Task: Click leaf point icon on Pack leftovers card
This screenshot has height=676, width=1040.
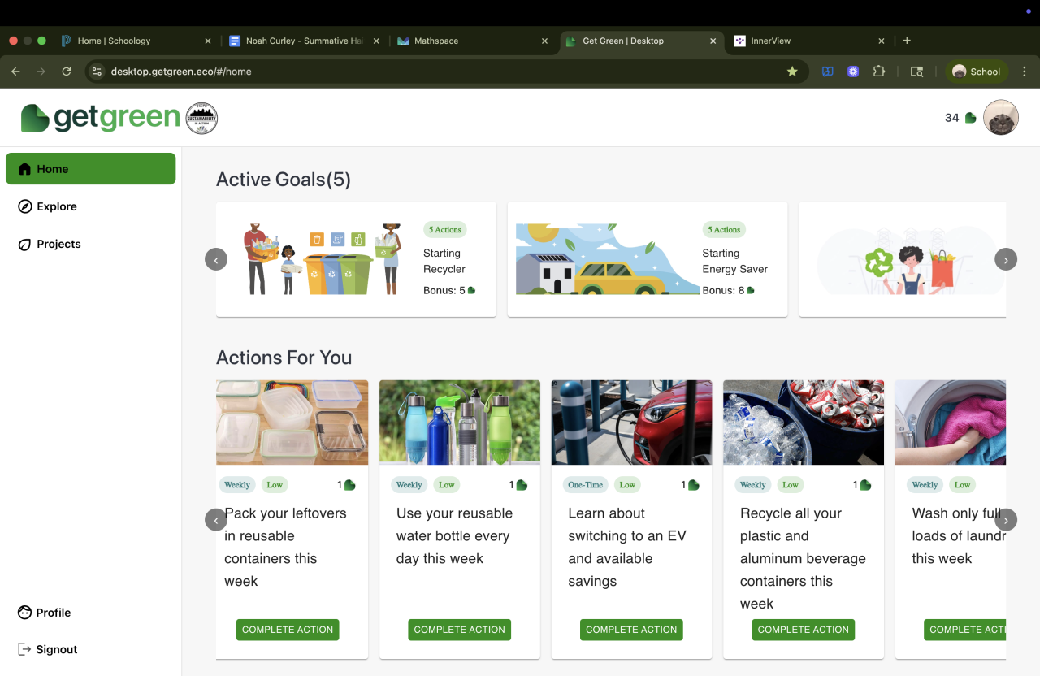Action: [350, 485]
